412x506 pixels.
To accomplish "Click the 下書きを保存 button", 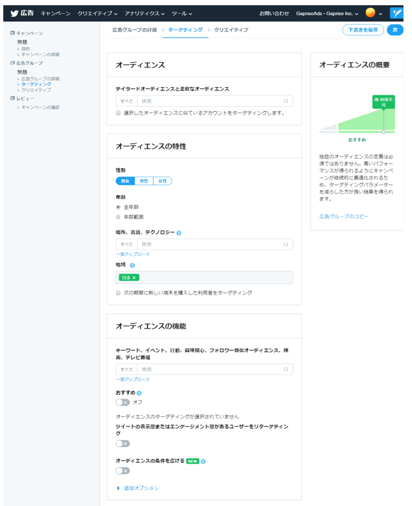I will pos(362,29).
